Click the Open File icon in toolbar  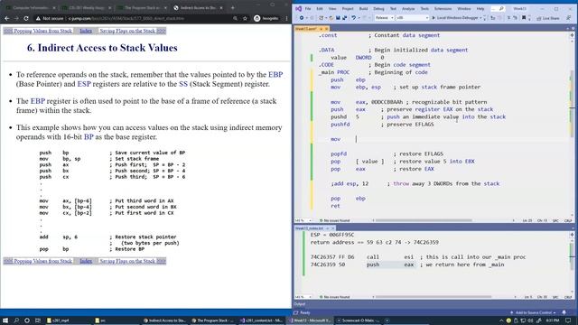[331, 18]
